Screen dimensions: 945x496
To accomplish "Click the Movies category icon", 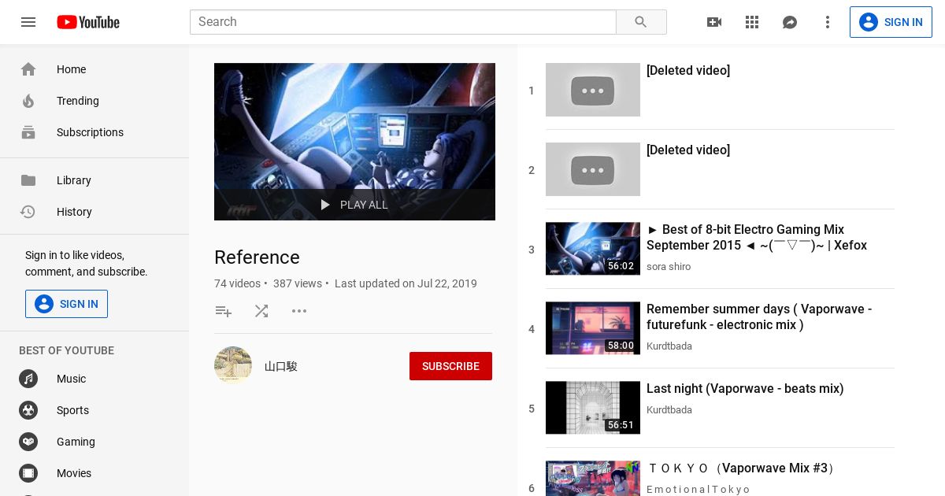I will [28, 473].
